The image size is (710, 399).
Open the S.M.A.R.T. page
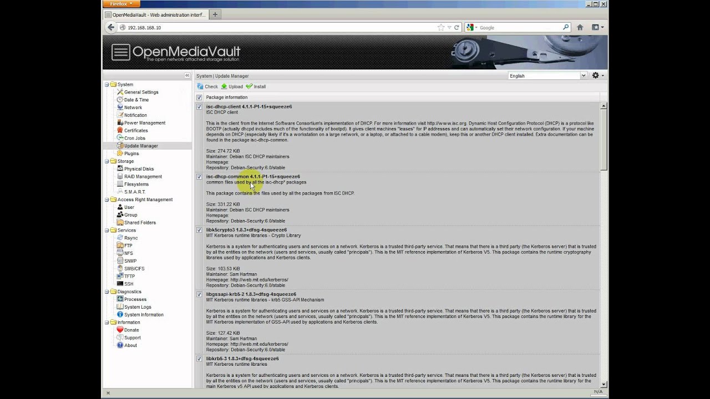(134, 192)
